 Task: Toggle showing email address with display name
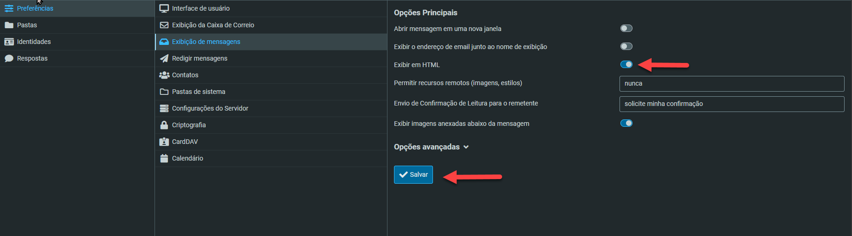pyautogui.click(x=626, y=46)
